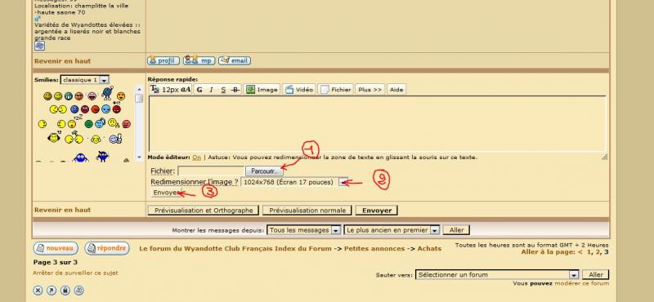The image size is (654, 302).
Task: Click the email button under the post
Action: (x=235, y=61)
